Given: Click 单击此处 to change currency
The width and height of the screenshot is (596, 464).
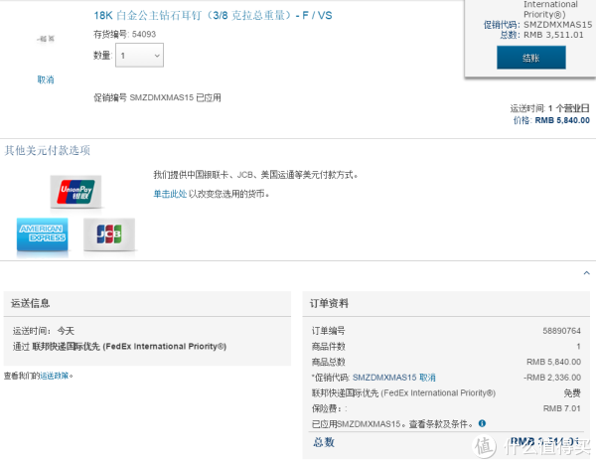Looking at the screenshot, I should click(170, 194).
